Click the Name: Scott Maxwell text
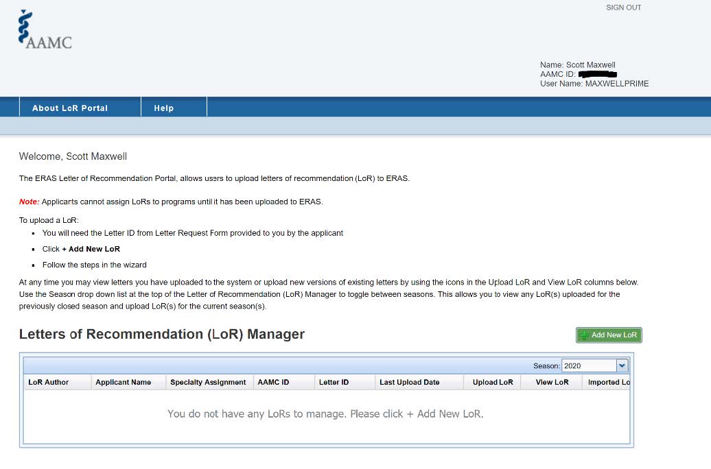The width and height of the screenshot is (711, 469). (x=578, y=65)
